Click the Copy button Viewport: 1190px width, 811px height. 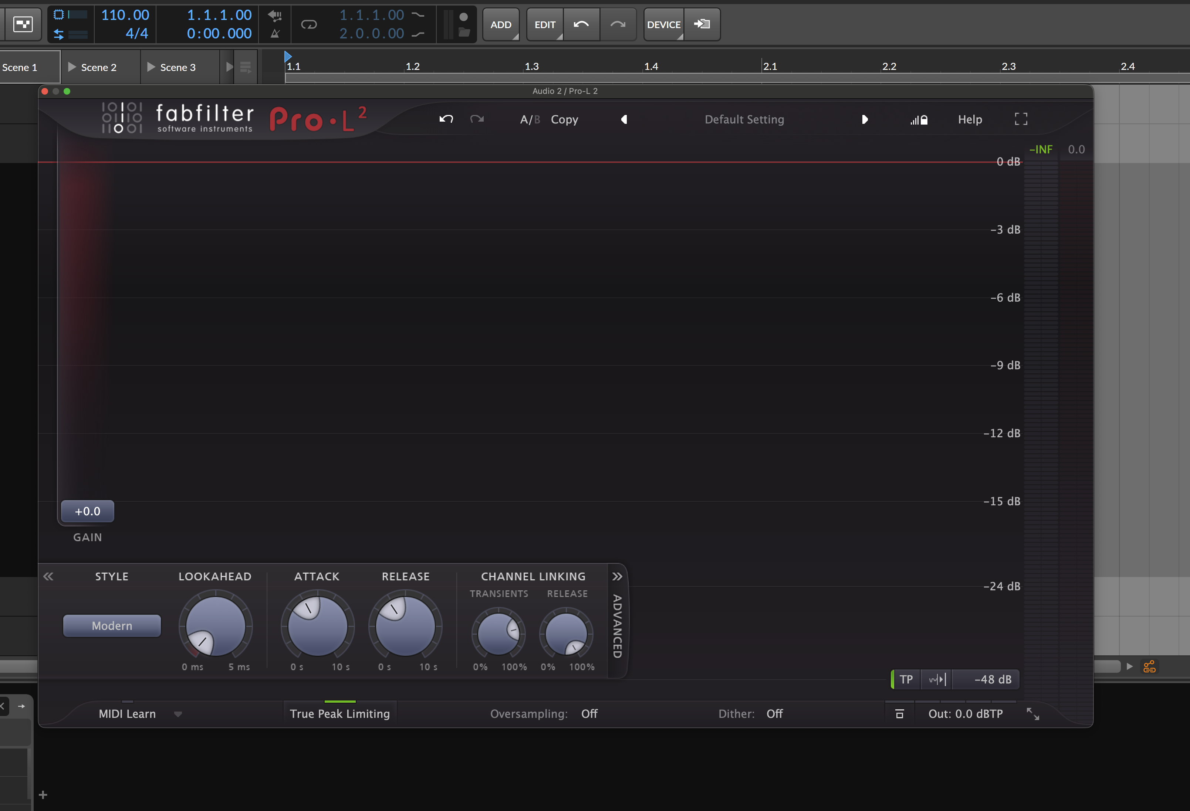[x=564, y=119]
